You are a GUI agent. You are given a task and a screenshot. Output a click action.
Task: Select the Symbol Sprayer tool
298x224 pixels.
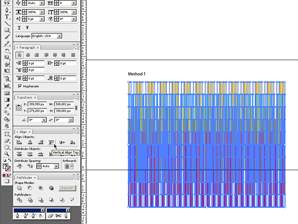tap(7, 79)
